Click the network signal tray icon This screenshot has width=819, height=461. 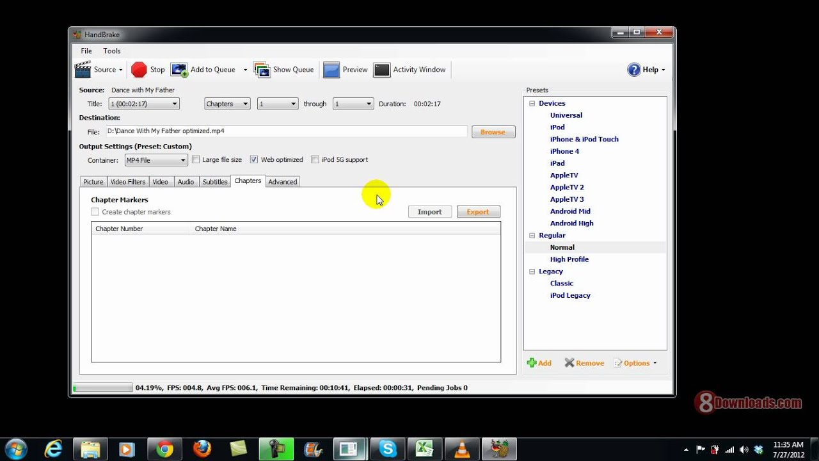pos(730,449)
